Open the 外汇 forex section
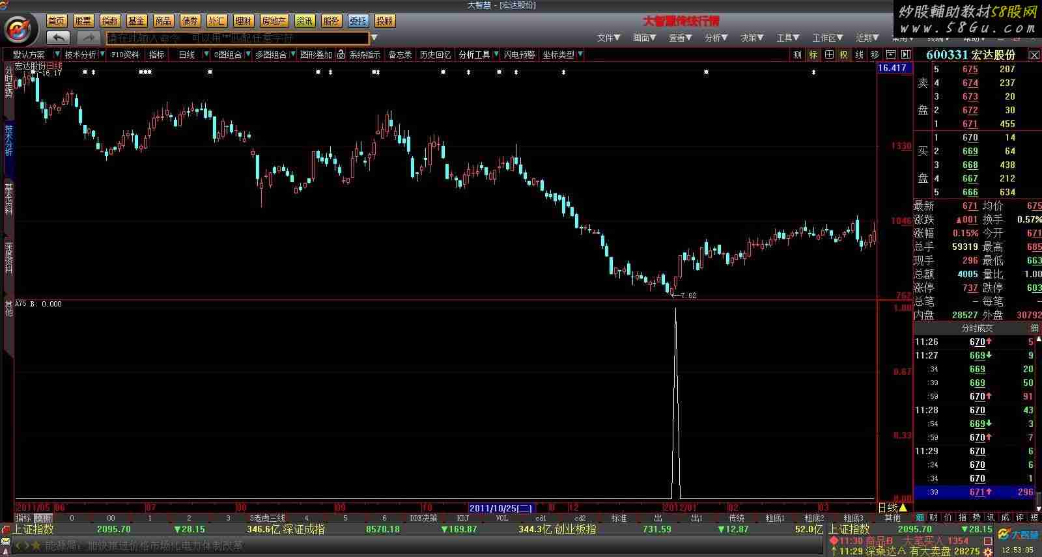The image size is (1042, 557). (216, 21)
